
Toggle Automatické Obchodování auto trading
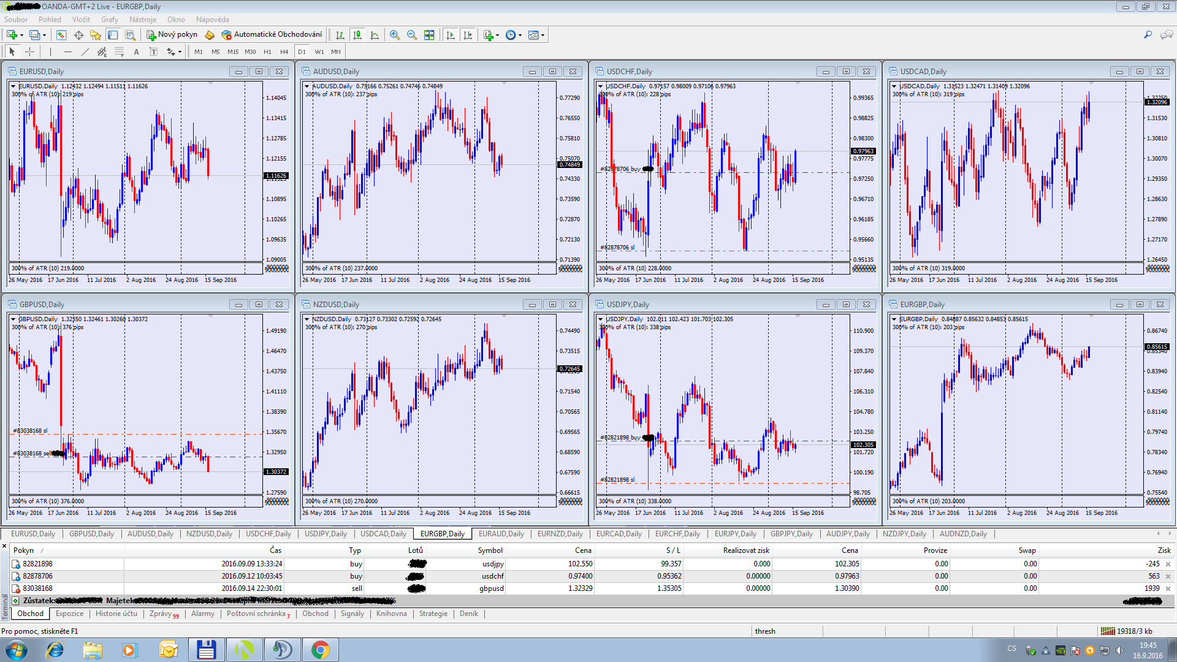coord(272,35)
